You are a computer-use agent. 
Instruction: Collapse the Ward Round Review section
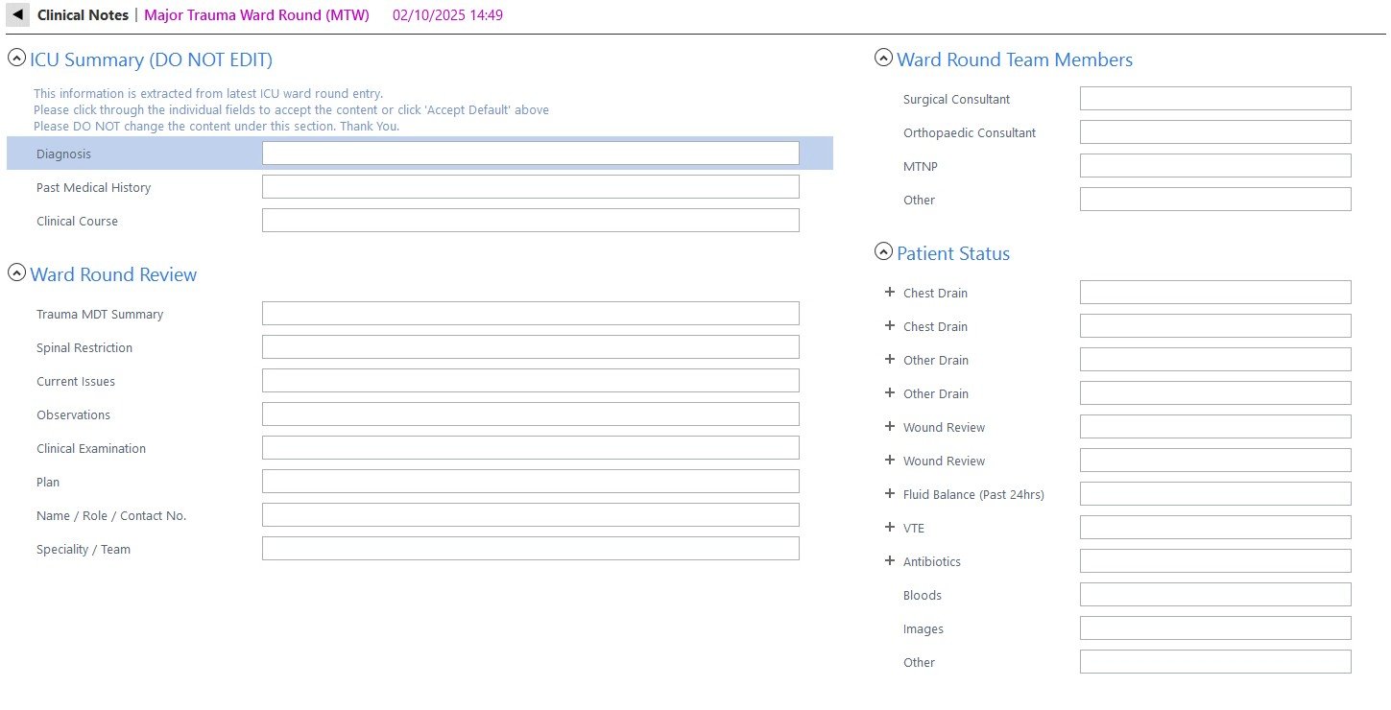click(x=16, y=272)
